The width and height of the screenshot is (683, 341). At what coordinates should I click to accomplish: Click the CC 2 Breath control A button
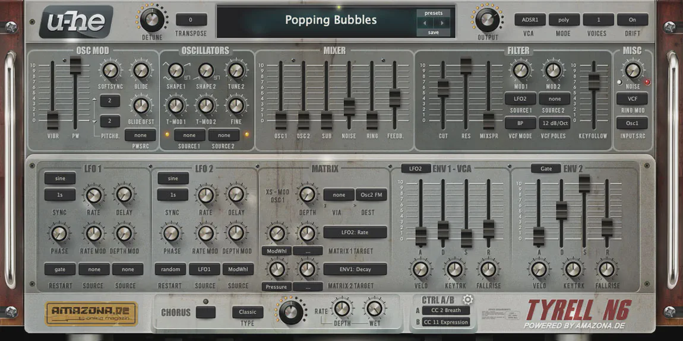tap(445, 310)
